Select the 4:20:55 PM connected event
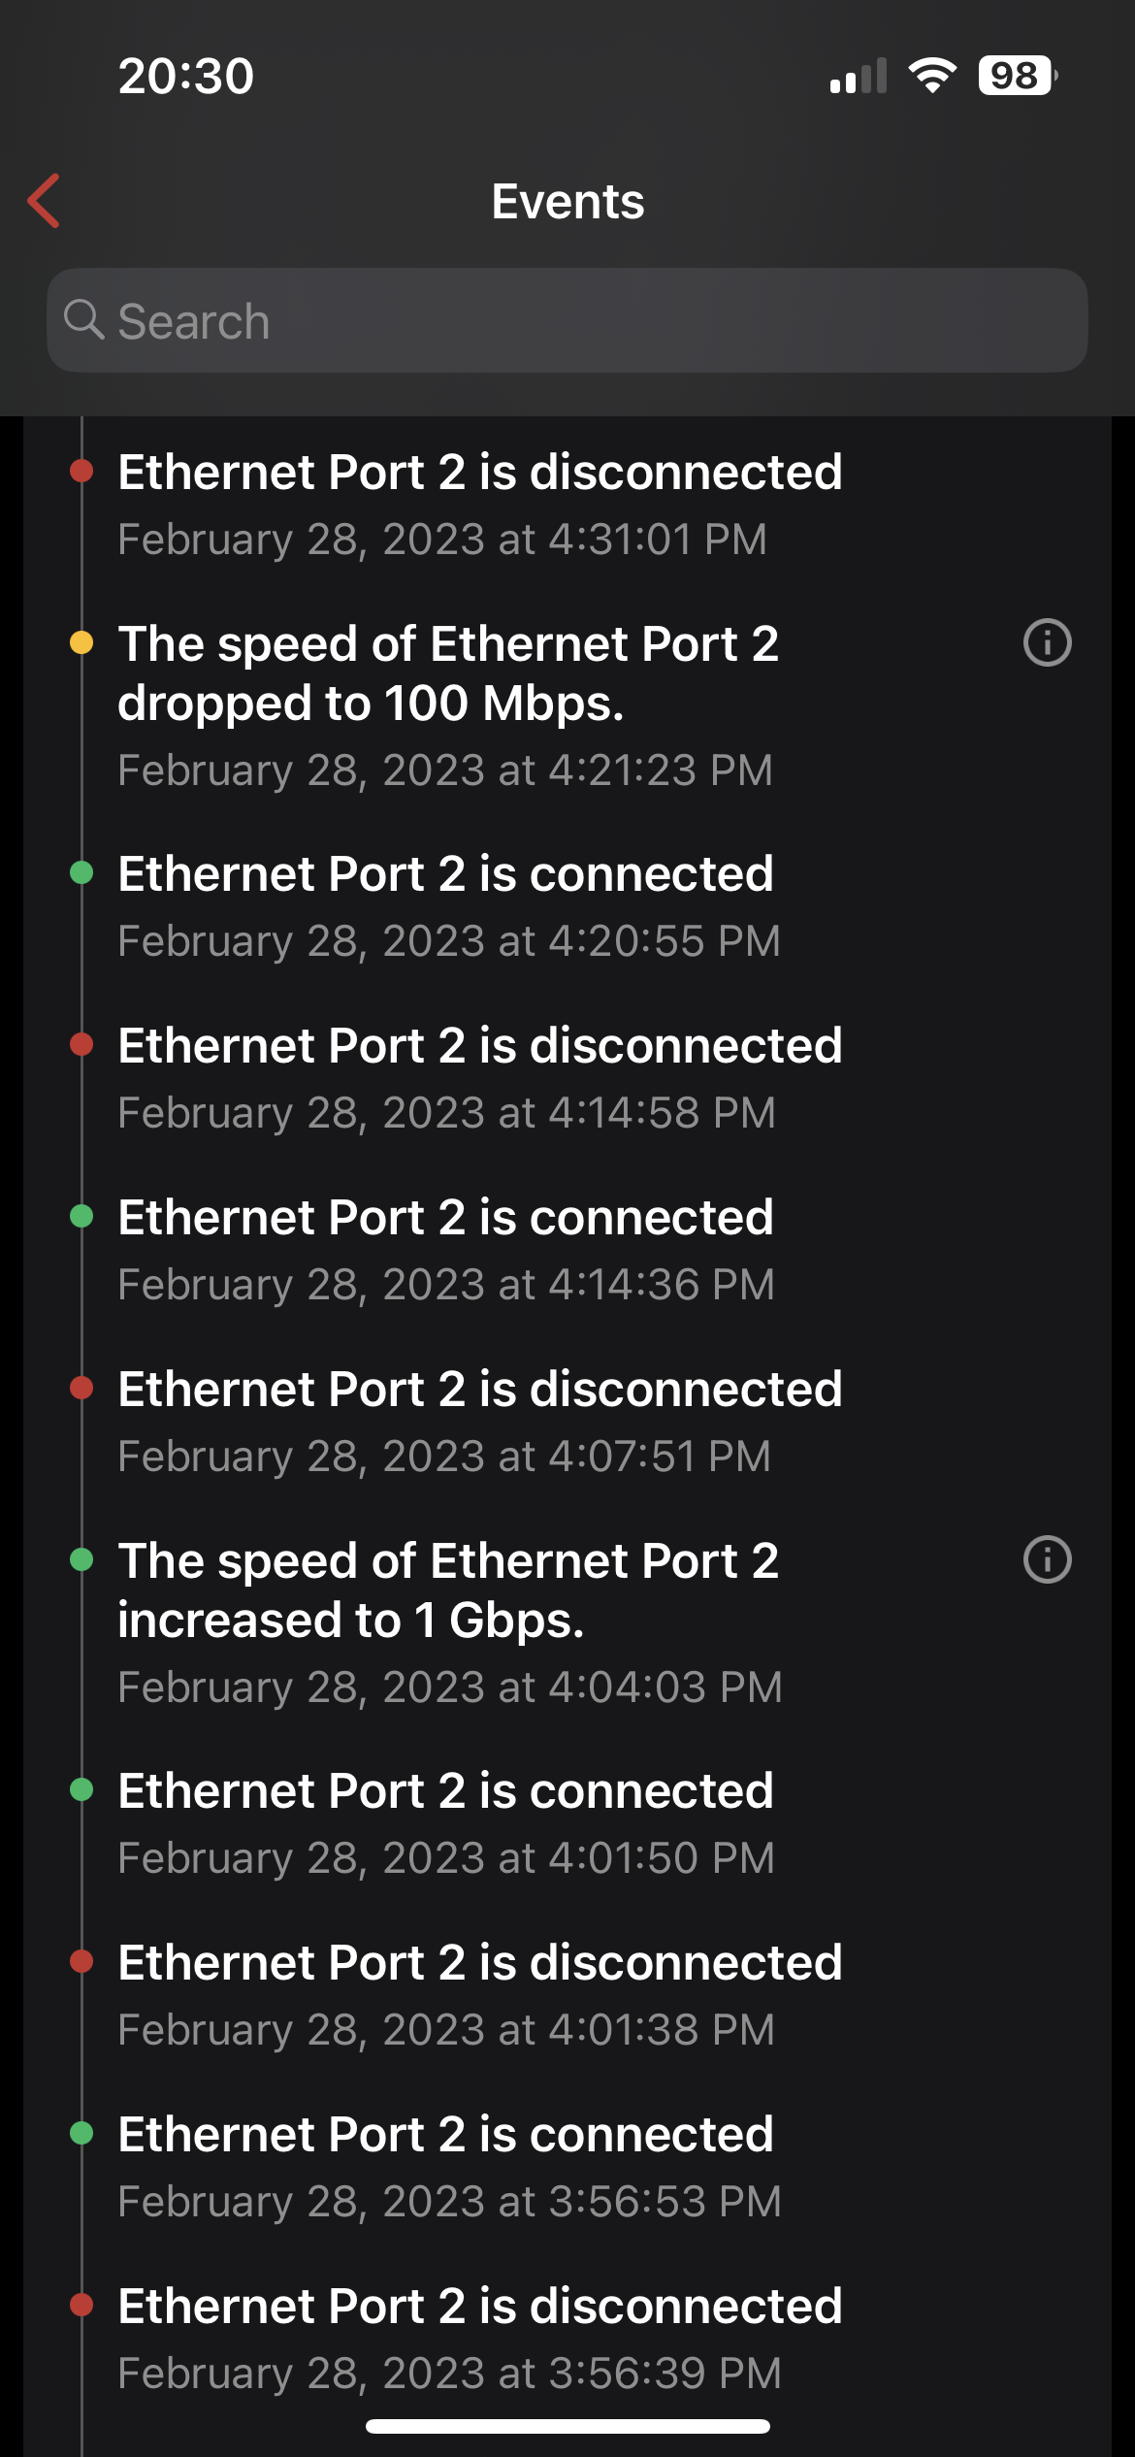Image resolution: width=1135 pixels, height=2457 pixels. point(446,905)
